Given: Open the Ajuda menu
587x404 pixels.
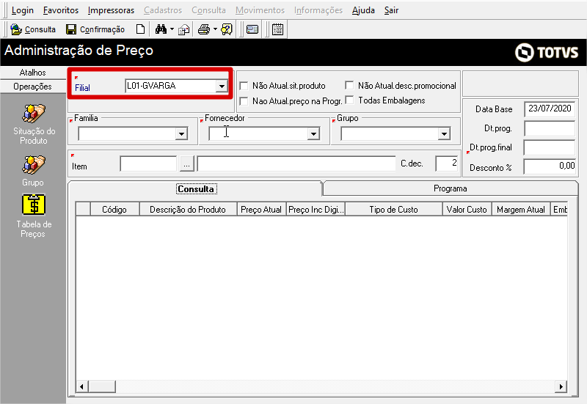Looking at the screenshot, I should (x=363, y=10).
